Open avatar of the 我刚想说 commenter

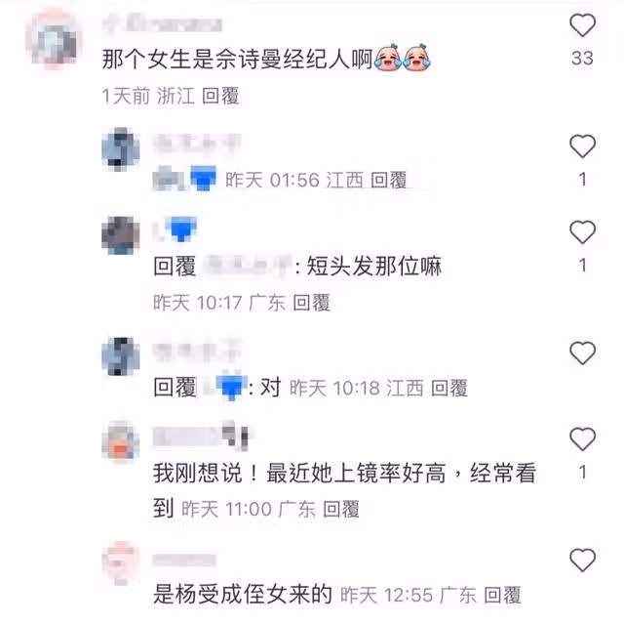121,441
